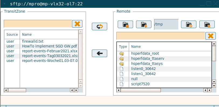This screenshot has height=107, width=219.
Task: Click the small icon left of the sftp title
Action: (x=5, y=4)
